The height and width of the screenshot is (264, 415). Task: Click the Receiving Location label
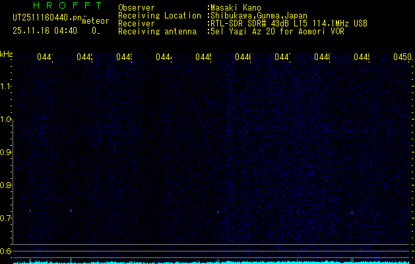coord(160,16)
